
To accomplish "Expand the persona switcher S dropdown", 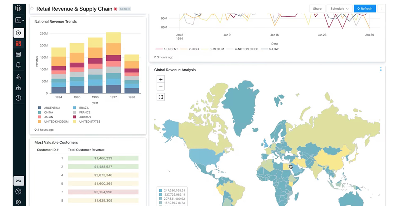I will (x=20, y=20).
